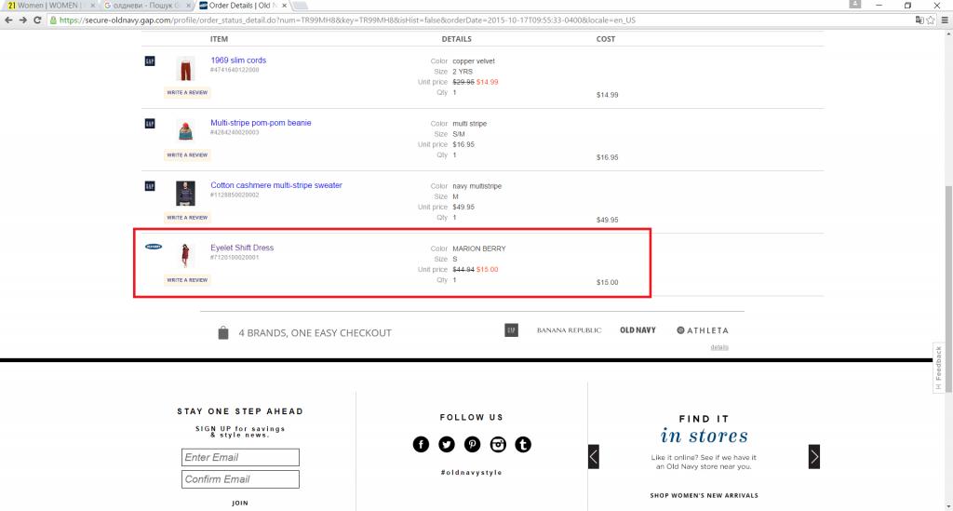
Task: Open the Twitter social icon
Action: (446, 444)
